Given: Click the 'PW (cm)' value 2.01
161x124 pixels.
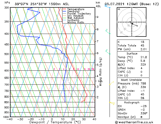Looking at the screenshot, I should (144, 49).
